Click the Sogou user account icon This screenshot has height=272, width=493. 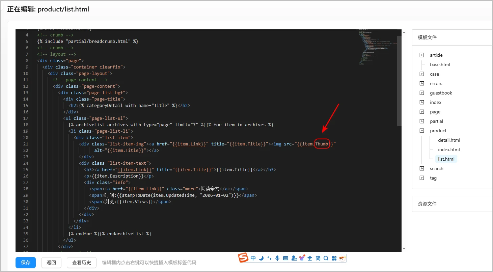point(294,258)
